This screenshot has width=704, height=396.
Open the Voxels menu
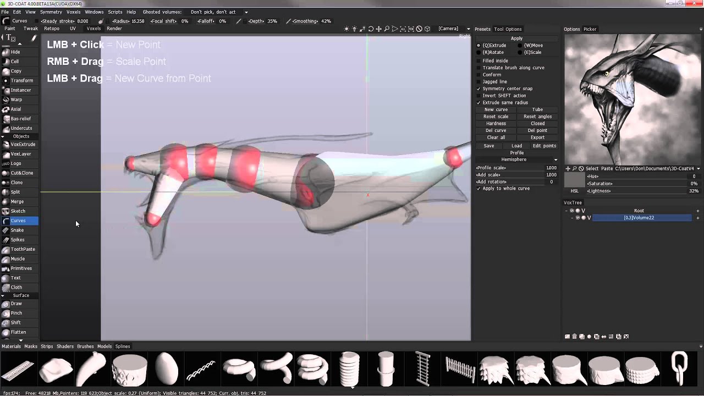(73, 12)
